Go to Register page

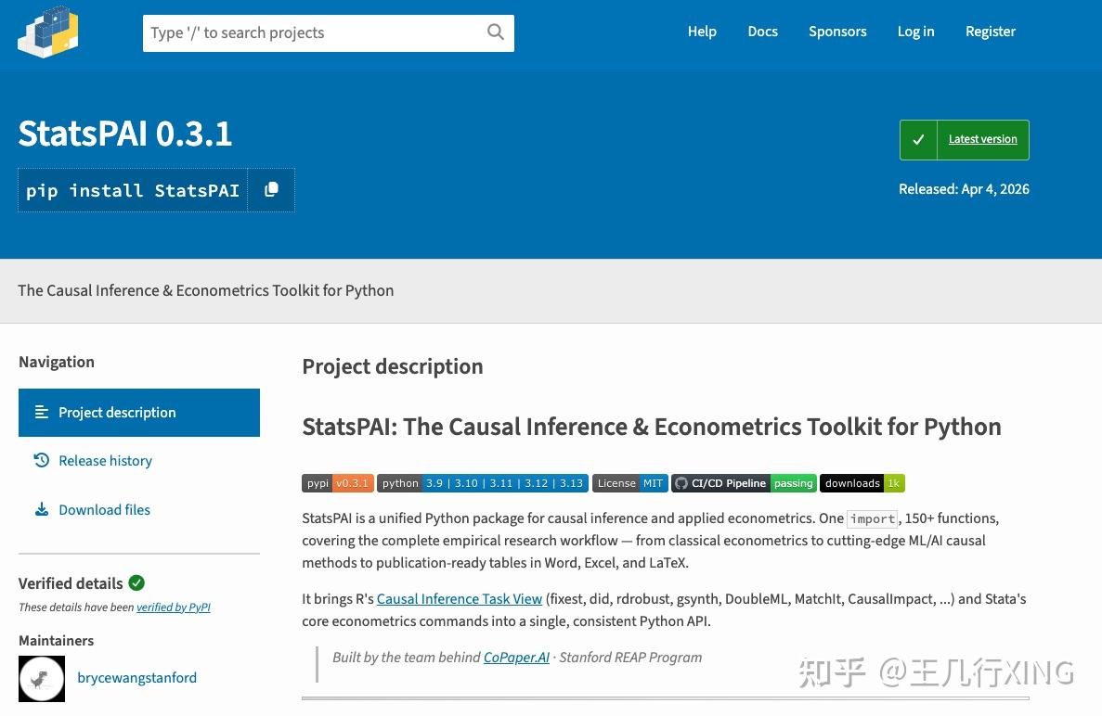991,32
